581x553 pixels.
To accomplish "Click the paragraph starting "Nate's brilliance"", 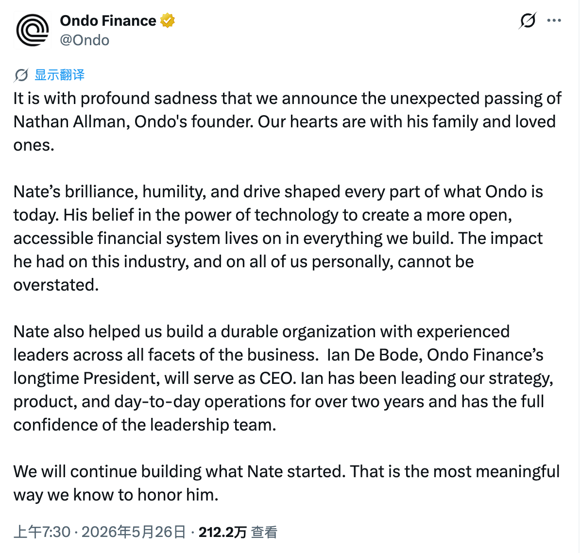I will tap(278, 238).
